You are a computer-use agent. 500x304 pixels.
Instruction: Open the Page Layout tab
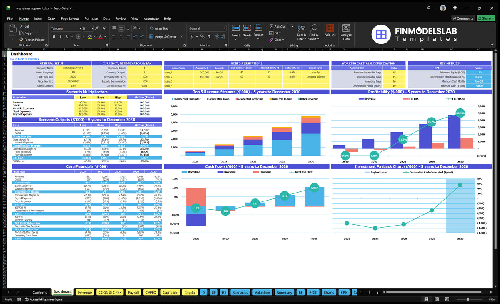tap(70, 18)
